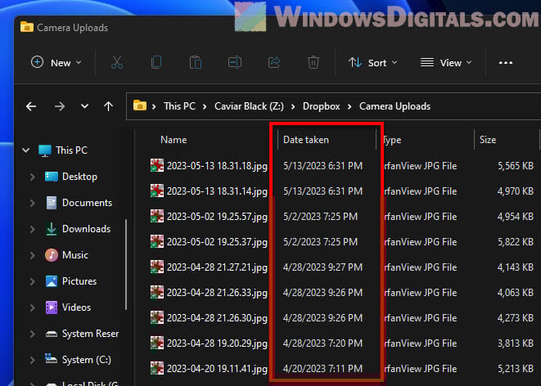The image size is (541, 386).
Task: Click Caviar Black (Z:) breadcrumb
Action: (x=249, y=106)
